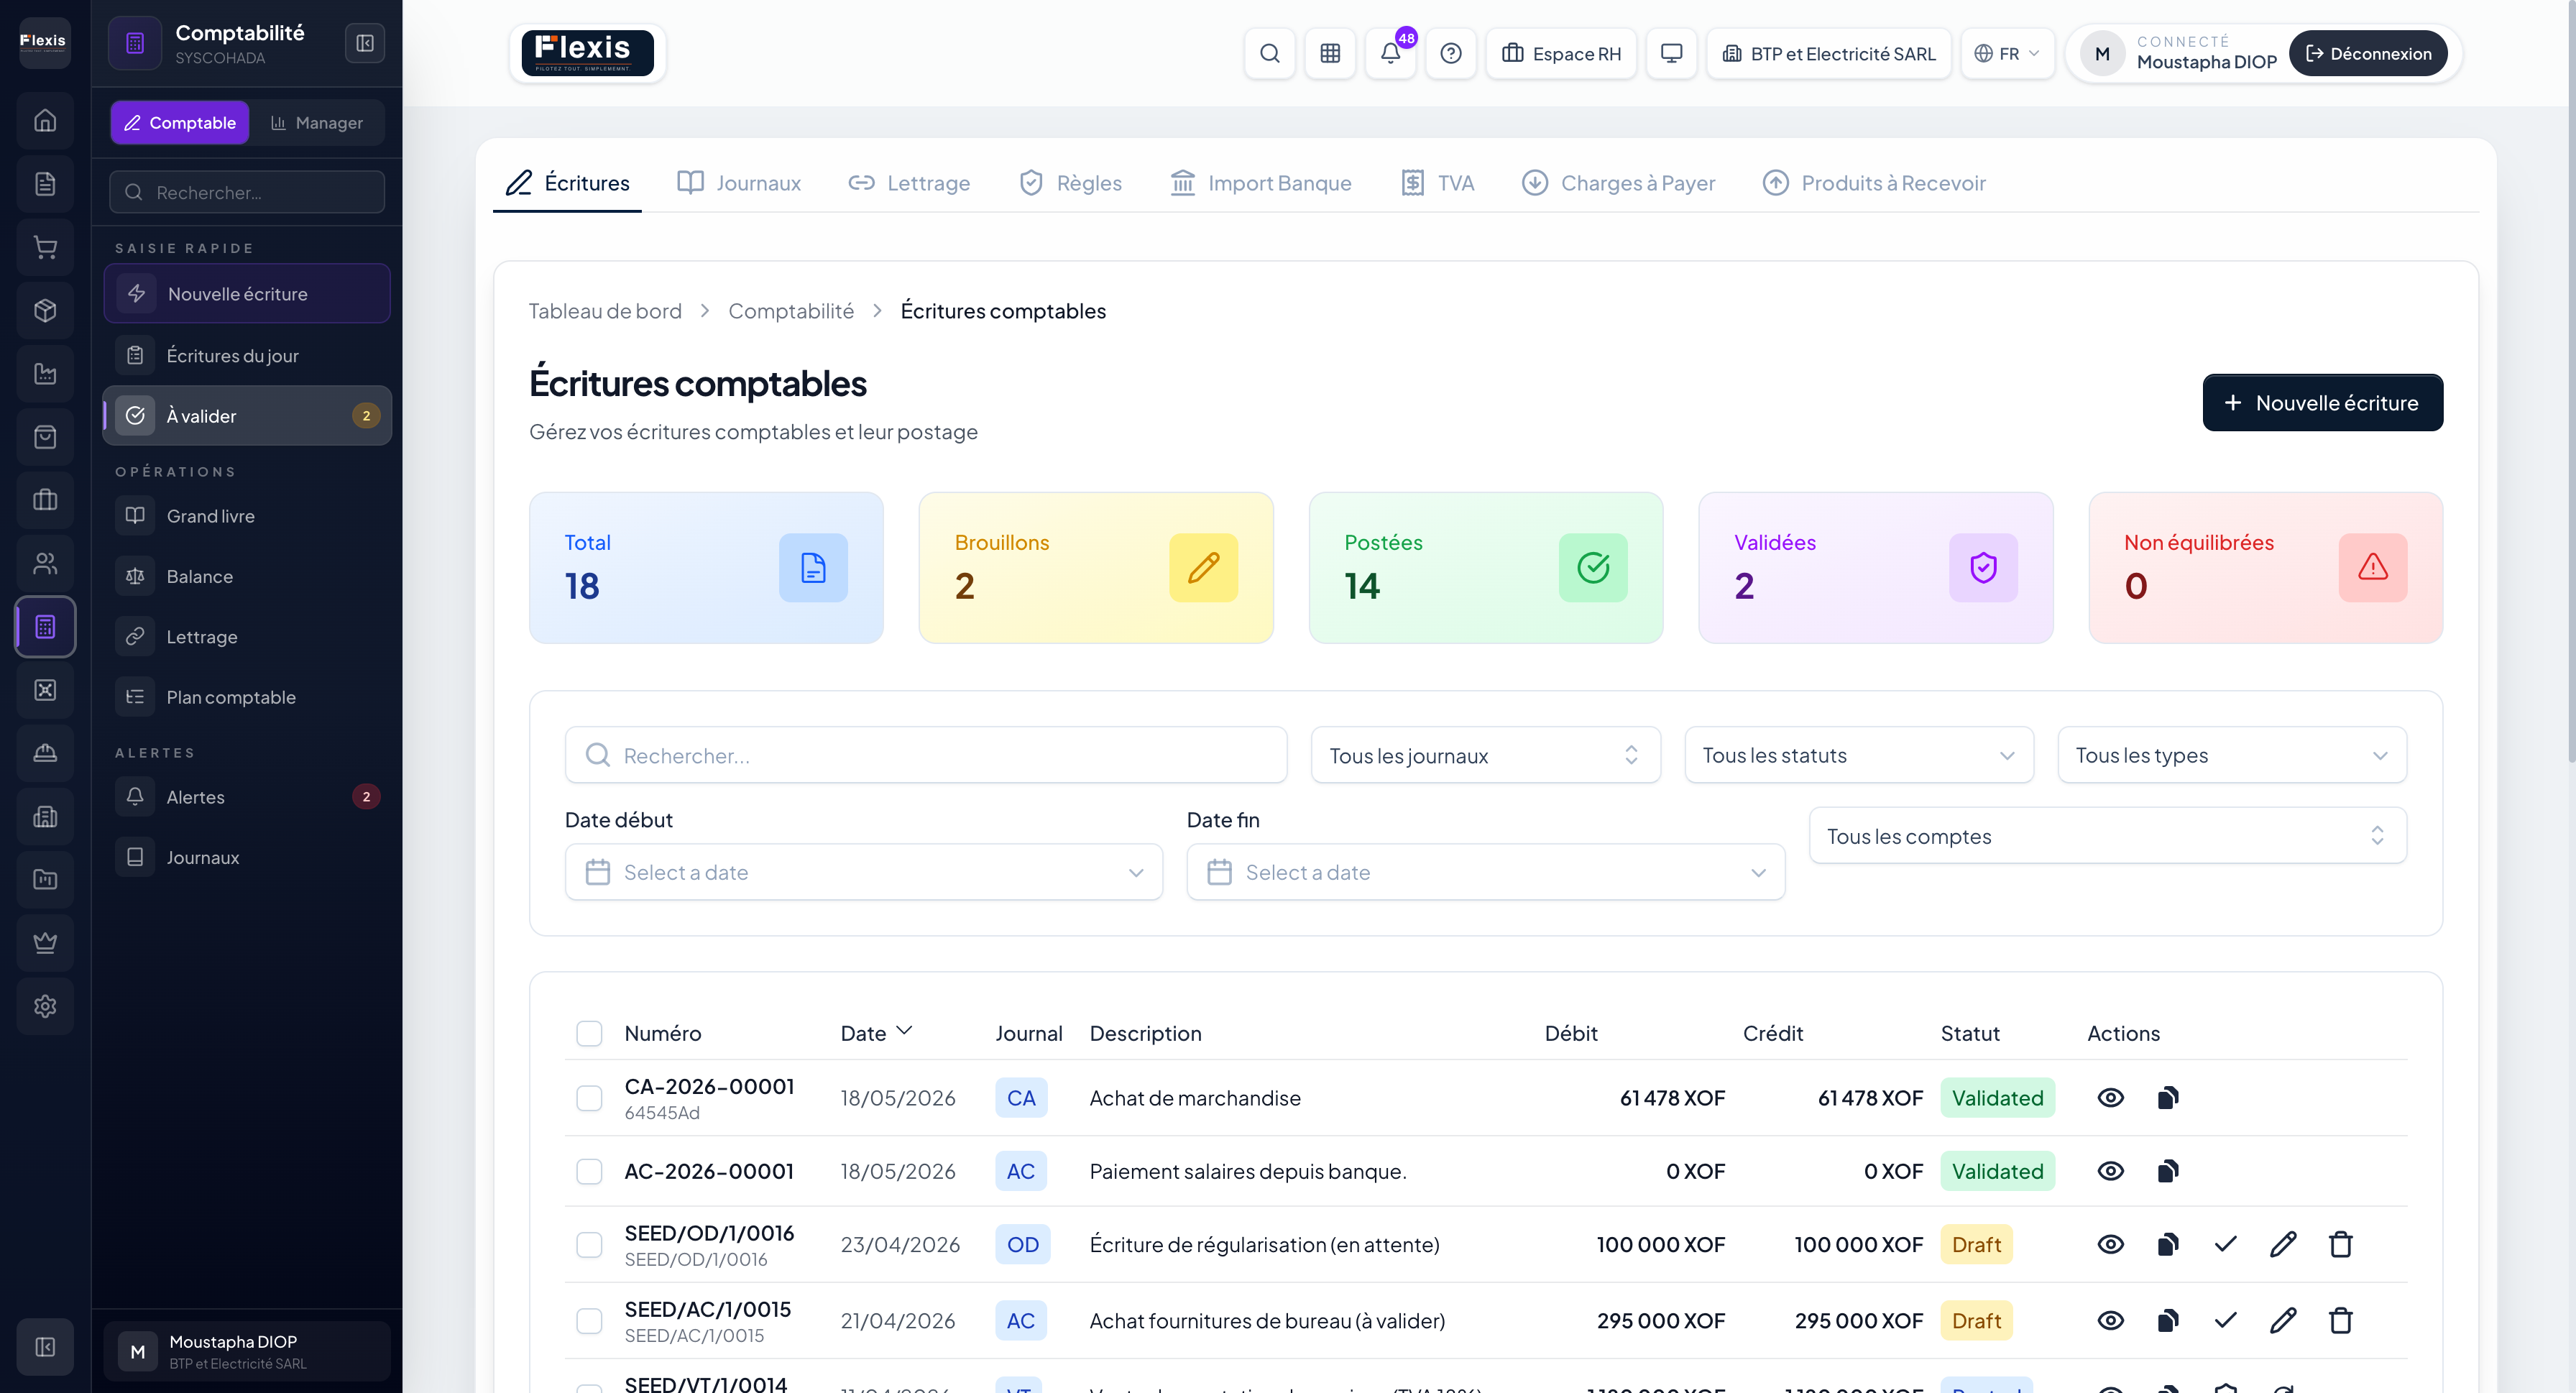The image size is (2576, 1393).
Task: Collapse the Comptabilité sidebar panel icon
Action: pyautogui.click(x=365, y=43)
